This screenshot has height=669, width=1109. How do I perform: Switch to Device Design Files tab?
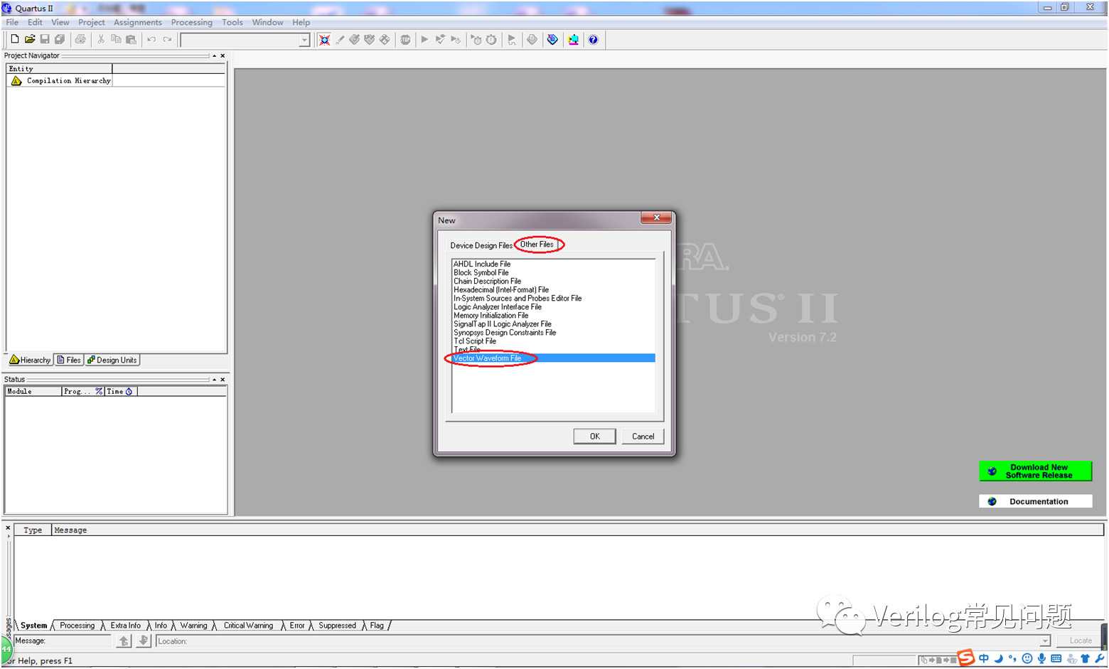pyautogui.click(x=481, y=245)
